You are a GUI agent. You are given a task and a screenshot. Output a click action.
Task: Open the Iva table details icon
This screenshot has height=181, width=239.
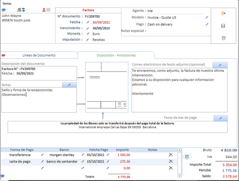(187, 157)
